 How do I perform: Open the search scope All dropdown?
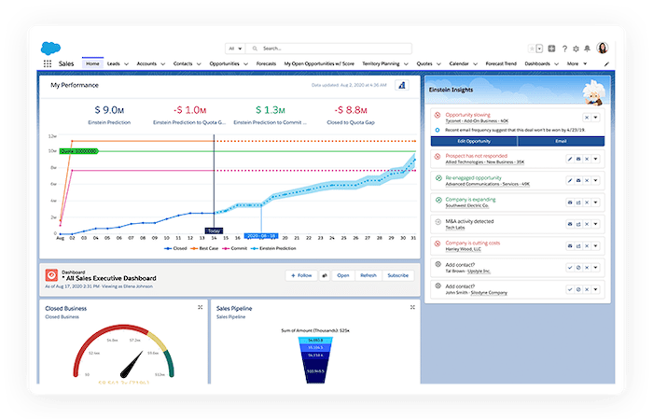pos(240,48)
